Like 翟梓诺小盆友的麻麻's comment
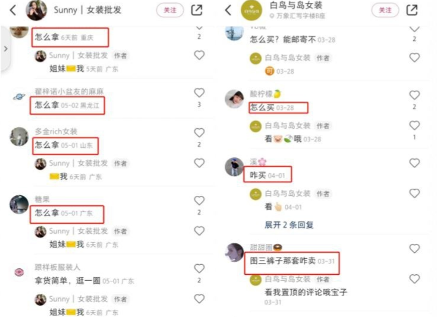The image size is (437, 317). (x=199, y=93)
